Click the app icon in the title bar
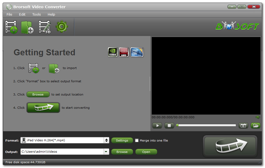Image resolution: width=265 pixels, height=168 pixels. click(9, 7)
